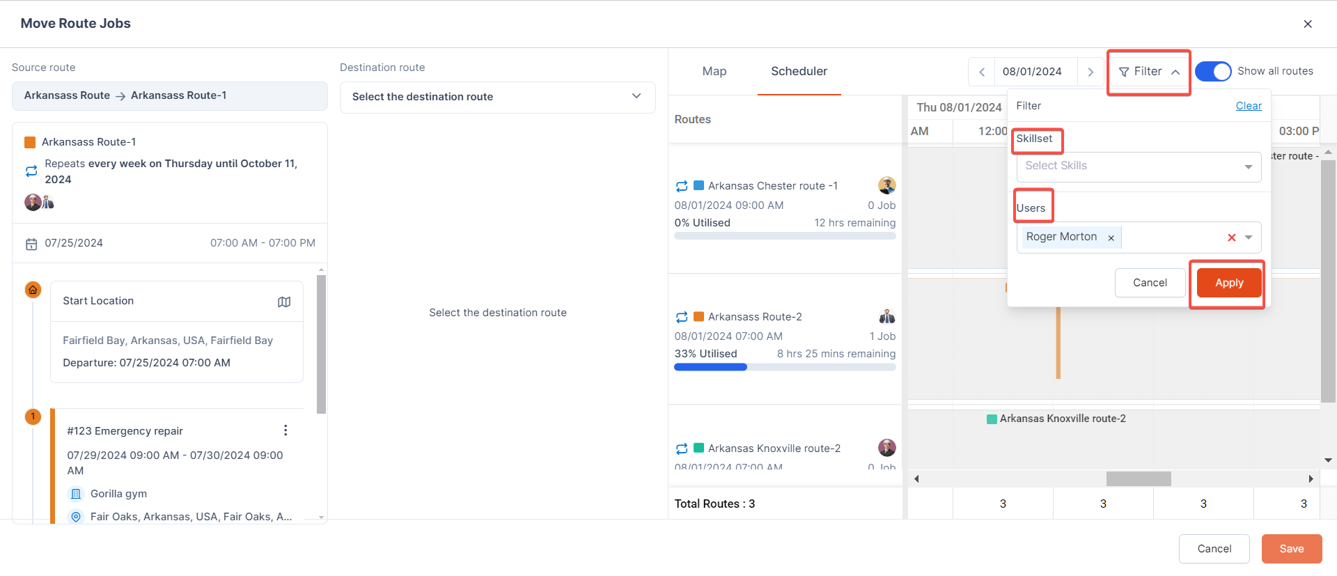Clear all users with red X
The height and width of the screenshot is (576, 1337).
coord(1231,238)
